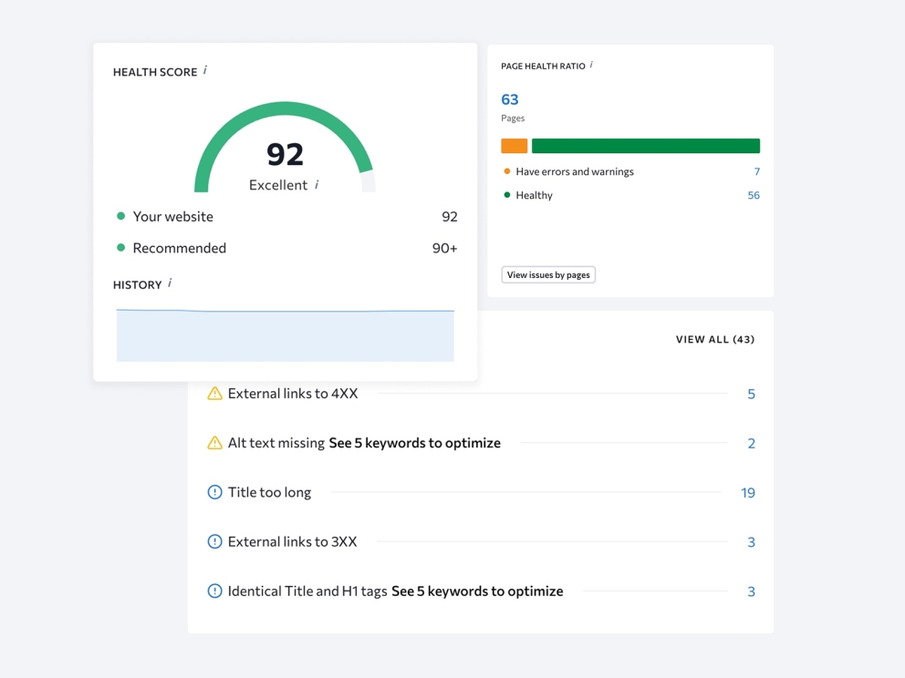The image size is (905, 678).
Task: Click the count 3 for External links to 3XX
Action: [751, 542]
